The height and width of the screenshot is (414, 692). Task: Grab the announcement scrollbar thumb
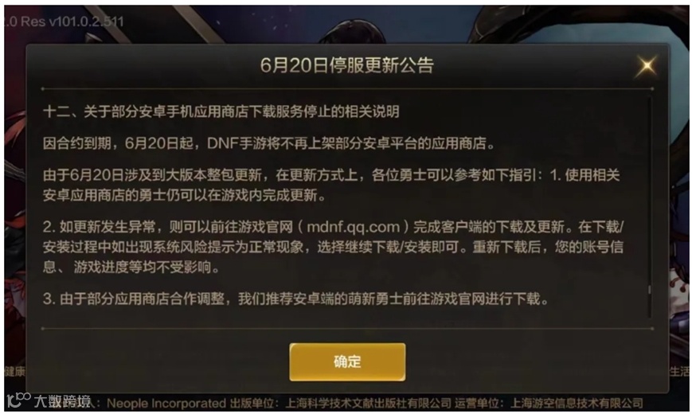(x=649, y=290)
